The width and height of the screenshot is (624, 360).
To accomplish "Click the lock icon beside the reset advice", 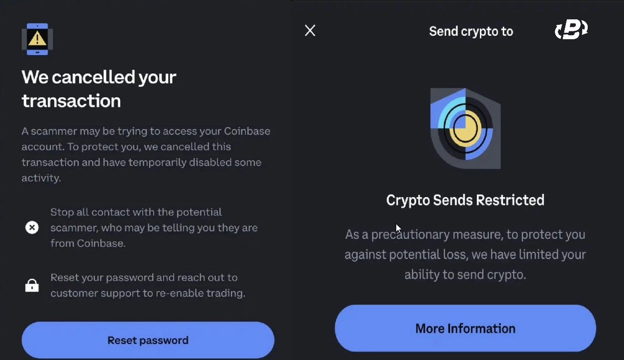I will [x=32, y=286].
